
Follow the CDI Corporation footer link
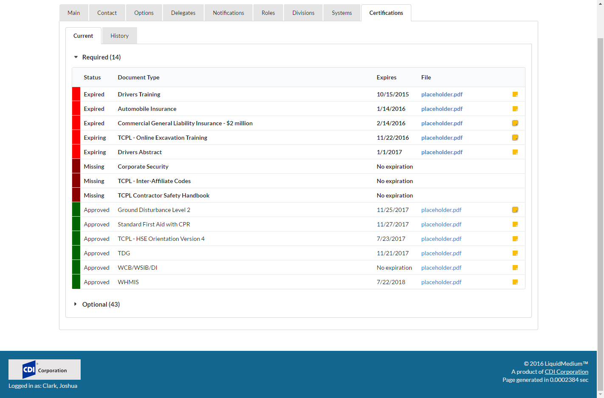tap(566, 372)
